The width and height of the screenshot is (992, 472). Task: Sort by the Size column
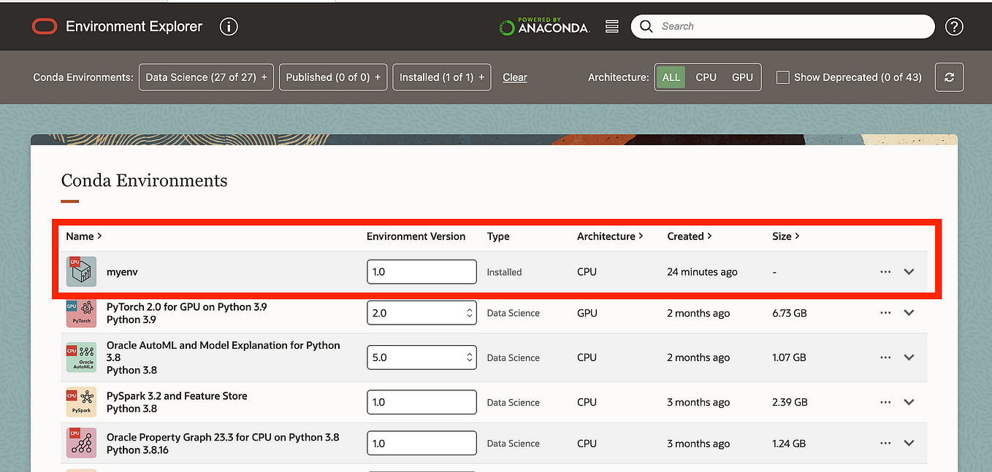786,236
